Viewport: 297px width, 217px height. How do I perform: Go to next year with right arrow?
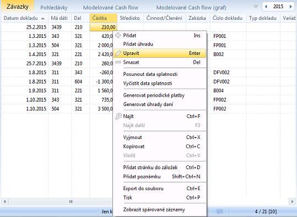290,7
